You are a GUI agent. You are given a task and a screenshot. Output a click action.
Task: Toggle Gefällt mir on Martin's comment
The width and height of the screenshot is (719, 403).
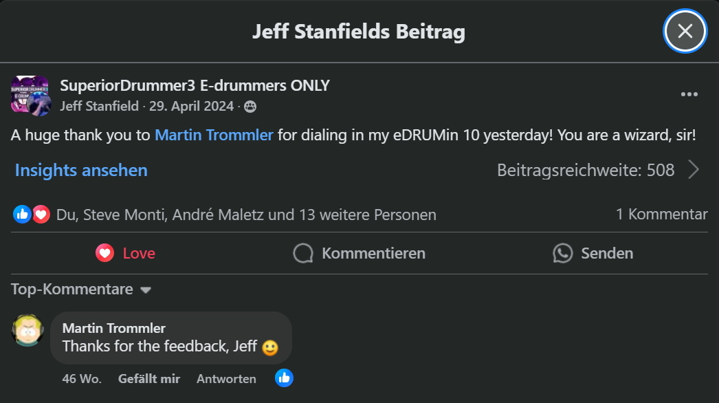click(149, 379)
